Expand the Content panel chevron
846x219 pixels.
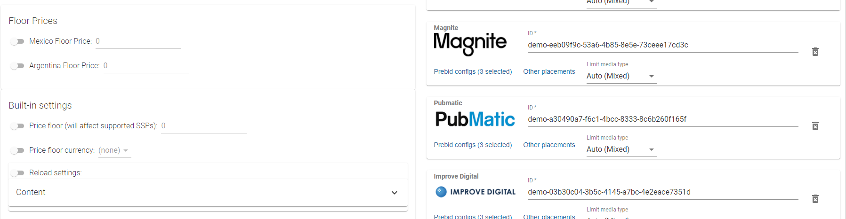[395, 193]
